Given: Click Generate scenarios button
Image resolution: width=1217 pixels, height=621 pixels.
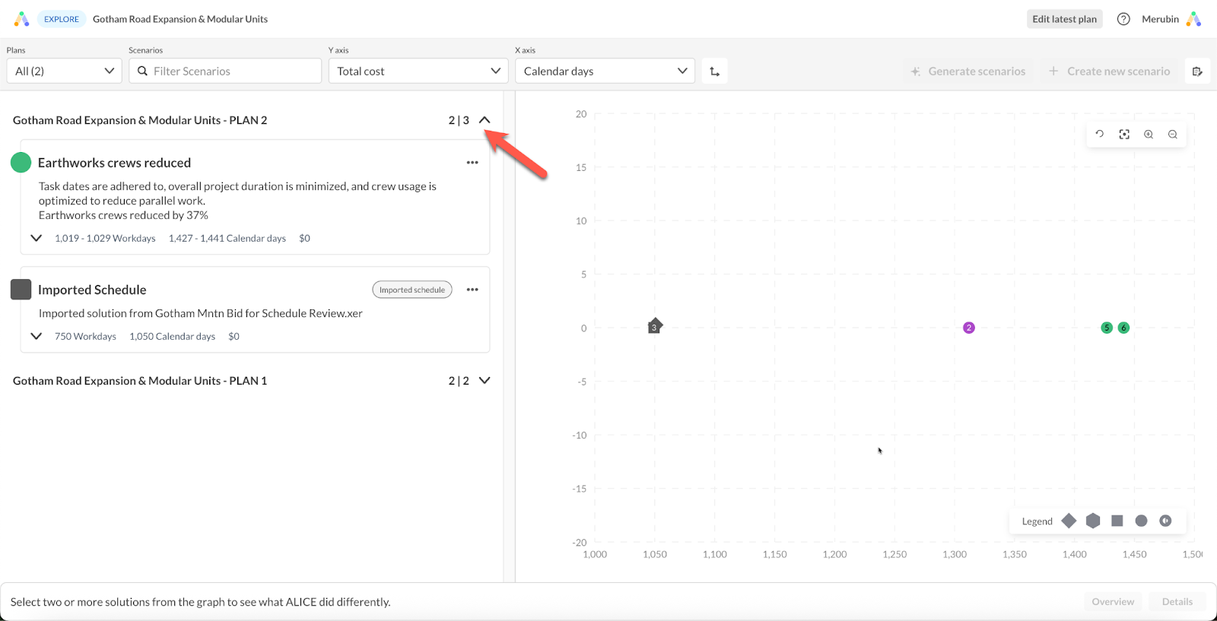Looking at the screenshot, I should pyautogui.click(x=968, y=71).
